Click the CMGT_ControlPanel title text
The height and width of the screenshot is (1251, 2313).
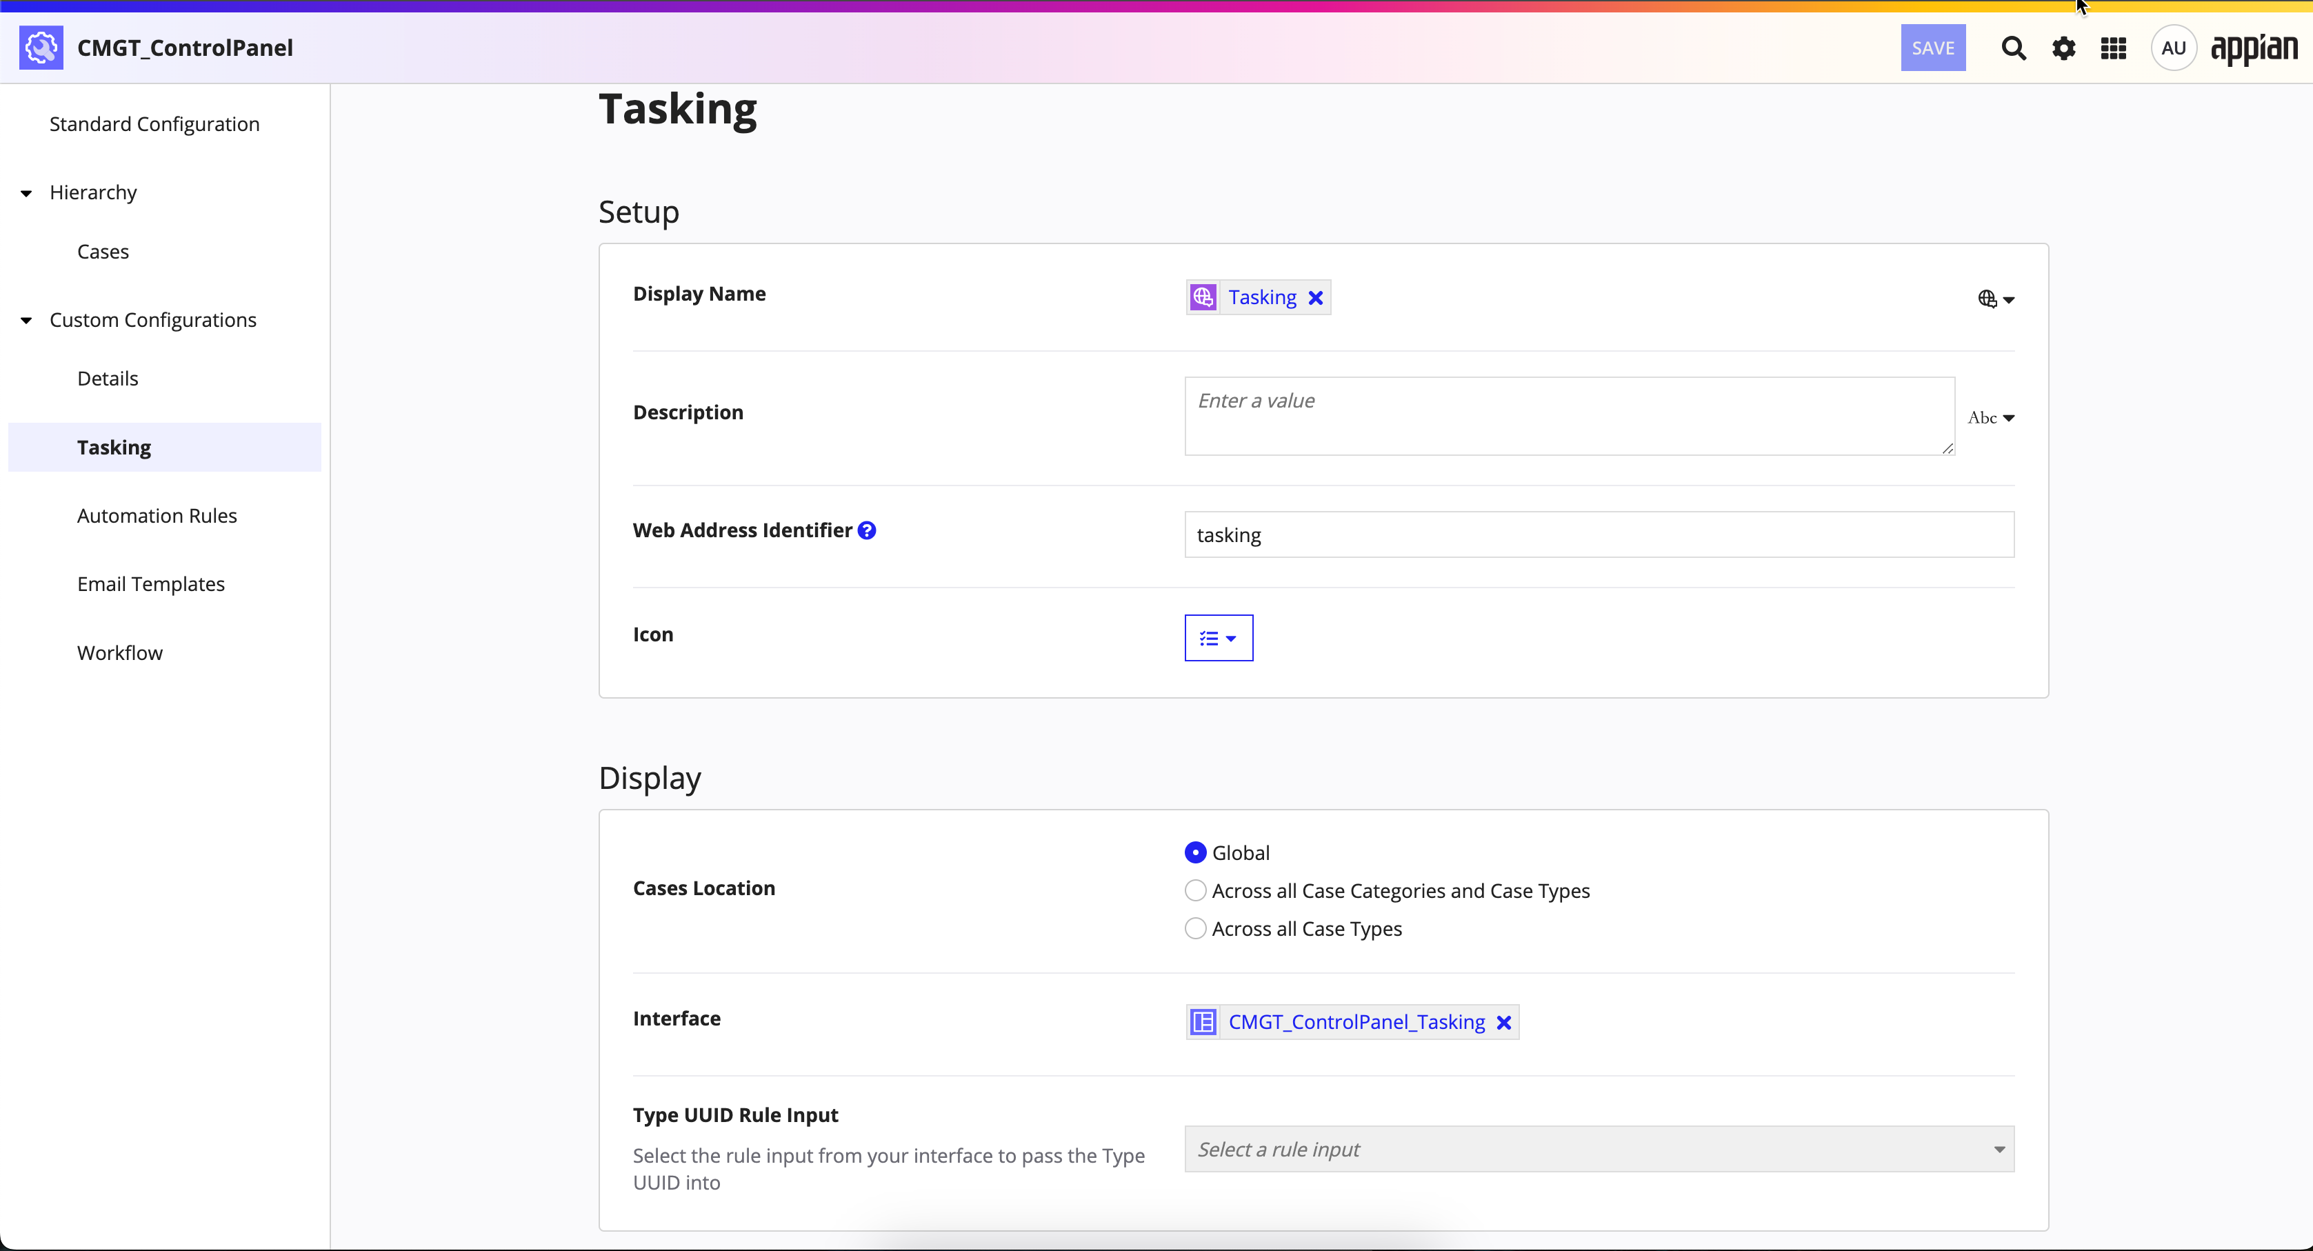tap(185, 48)
